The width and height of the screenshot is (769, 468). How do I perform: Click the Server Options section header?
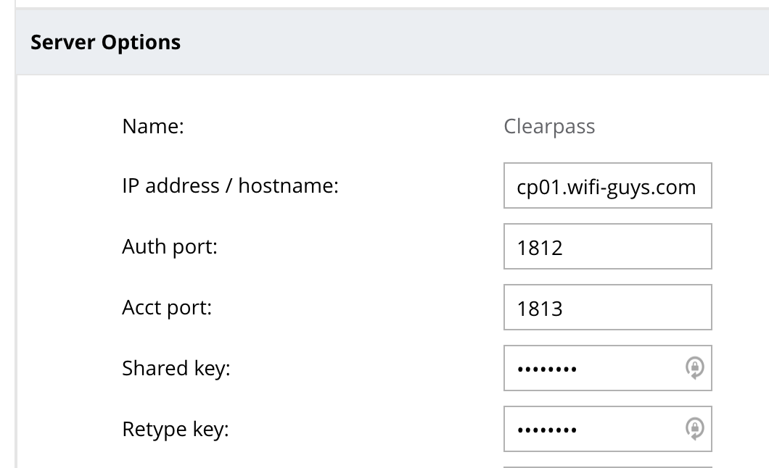pyautogui.click(x=106, y=43)
